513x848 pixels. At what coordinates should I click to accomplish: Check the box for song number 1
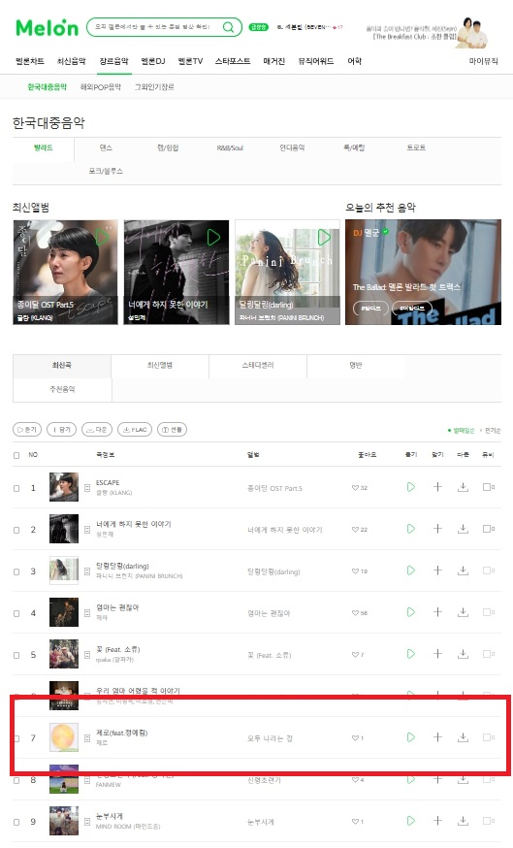point(16,488)
